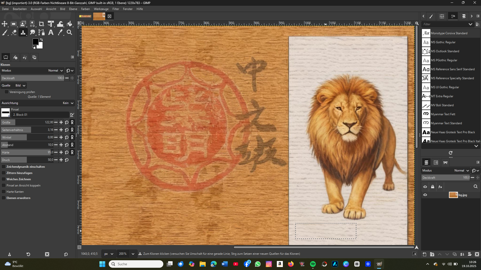This screenshot has height=270, width=481.
Task: Open the Ausrichtung dropdown
Action: pyautogui.click(x=68, y=103)
